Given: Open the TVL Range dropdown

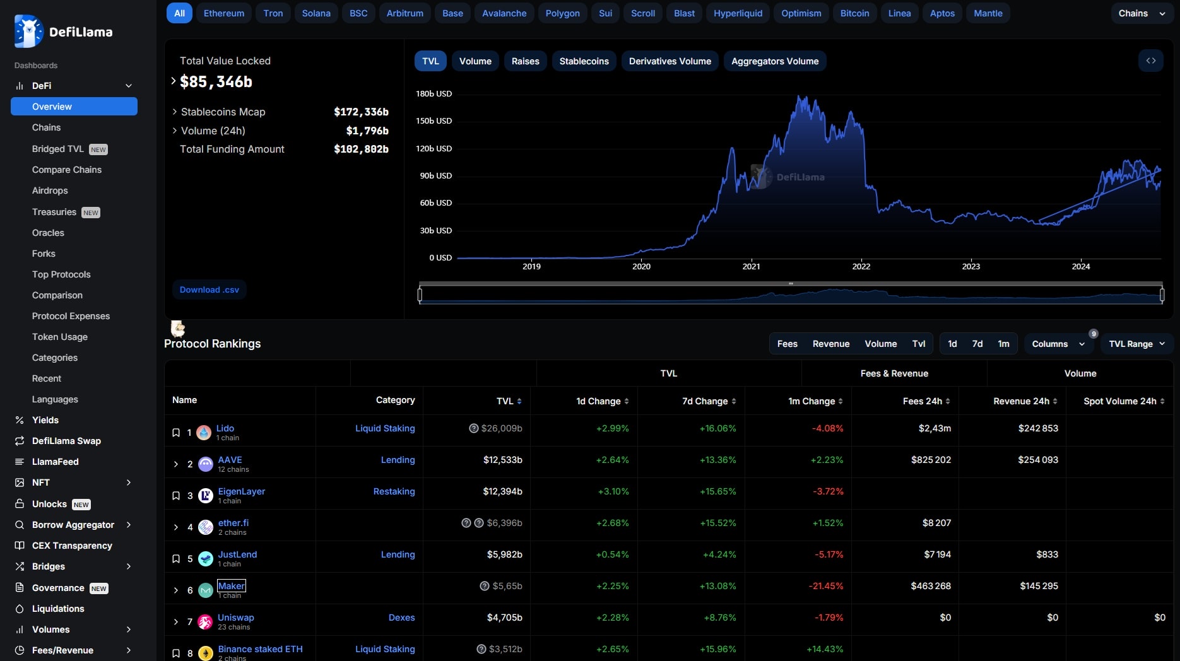Looking at the screenshot, I should point(1138,344).
